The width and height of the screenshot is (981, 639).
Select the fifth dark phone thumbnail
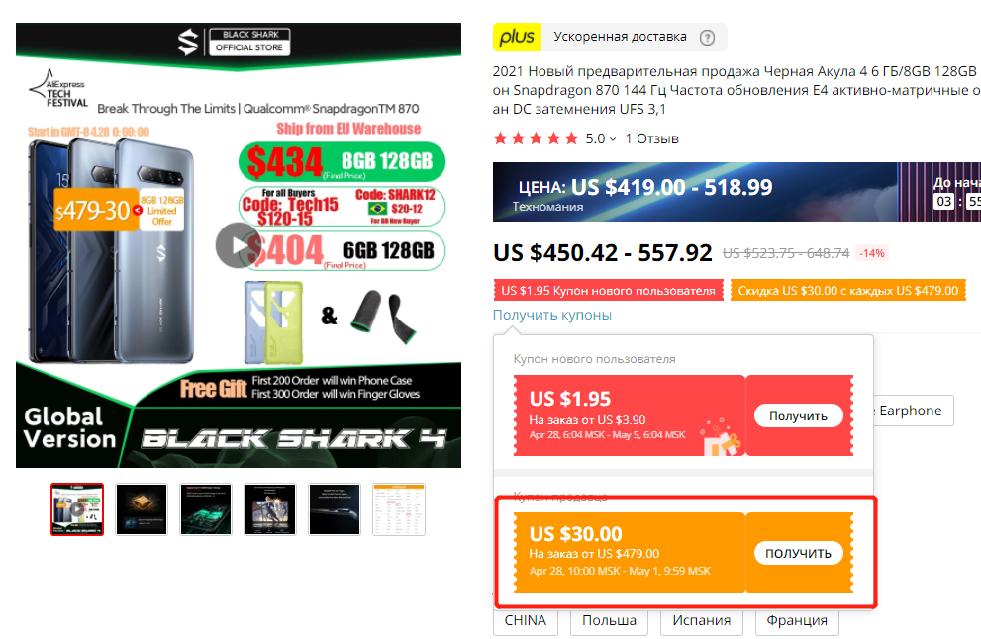(335, 509)
